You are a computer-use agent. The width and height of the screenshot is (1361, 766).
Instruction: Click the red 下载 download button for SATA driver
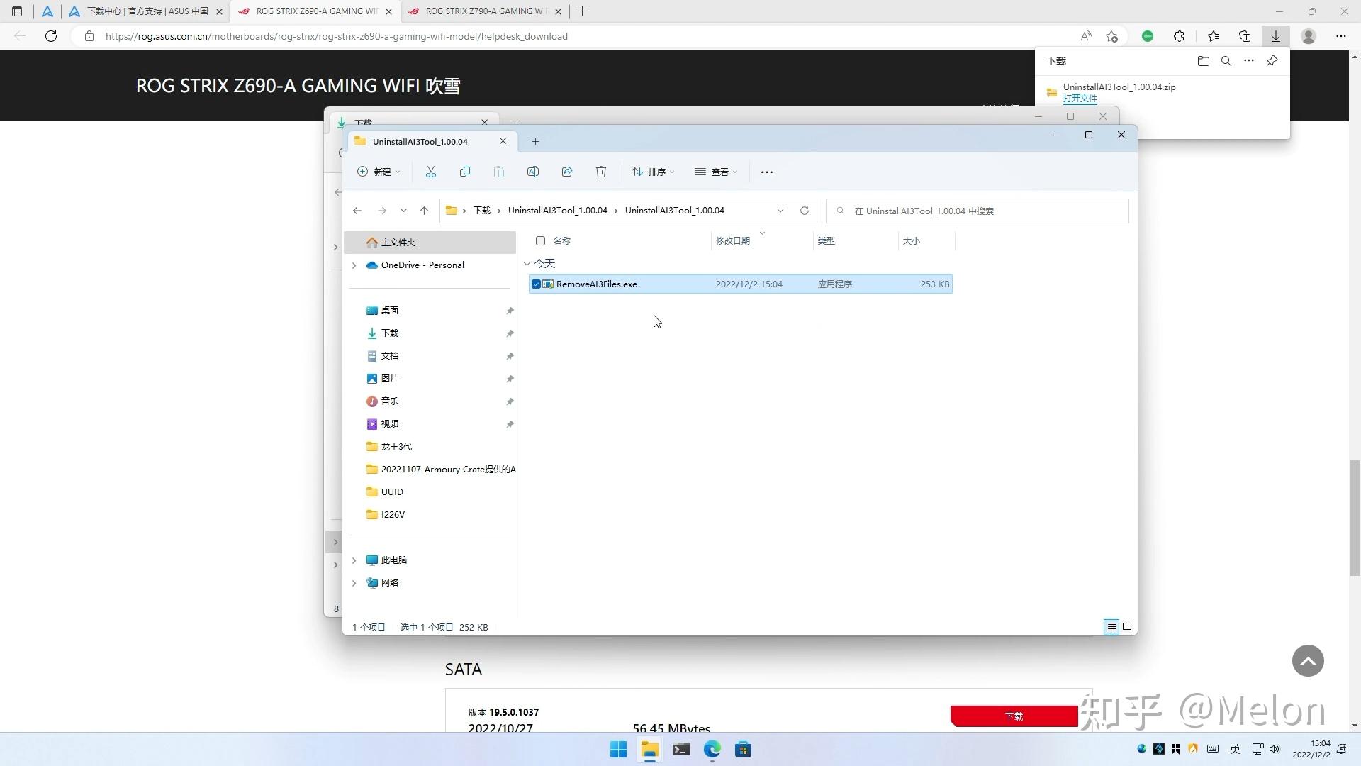[1013, 716]
